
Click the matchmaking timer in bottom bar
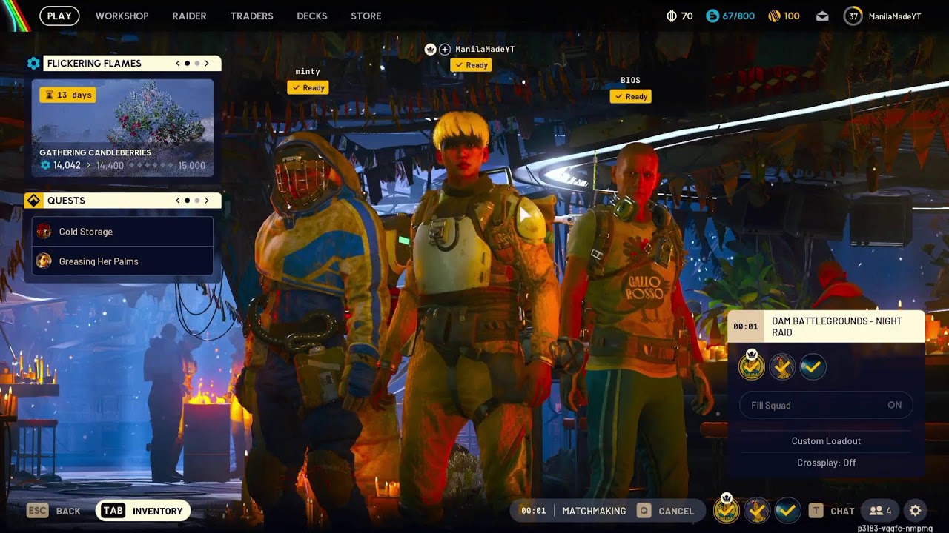coord(534,511)
